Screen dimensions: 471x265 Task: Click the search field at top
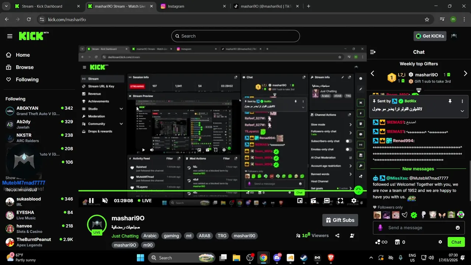(235, 36)
